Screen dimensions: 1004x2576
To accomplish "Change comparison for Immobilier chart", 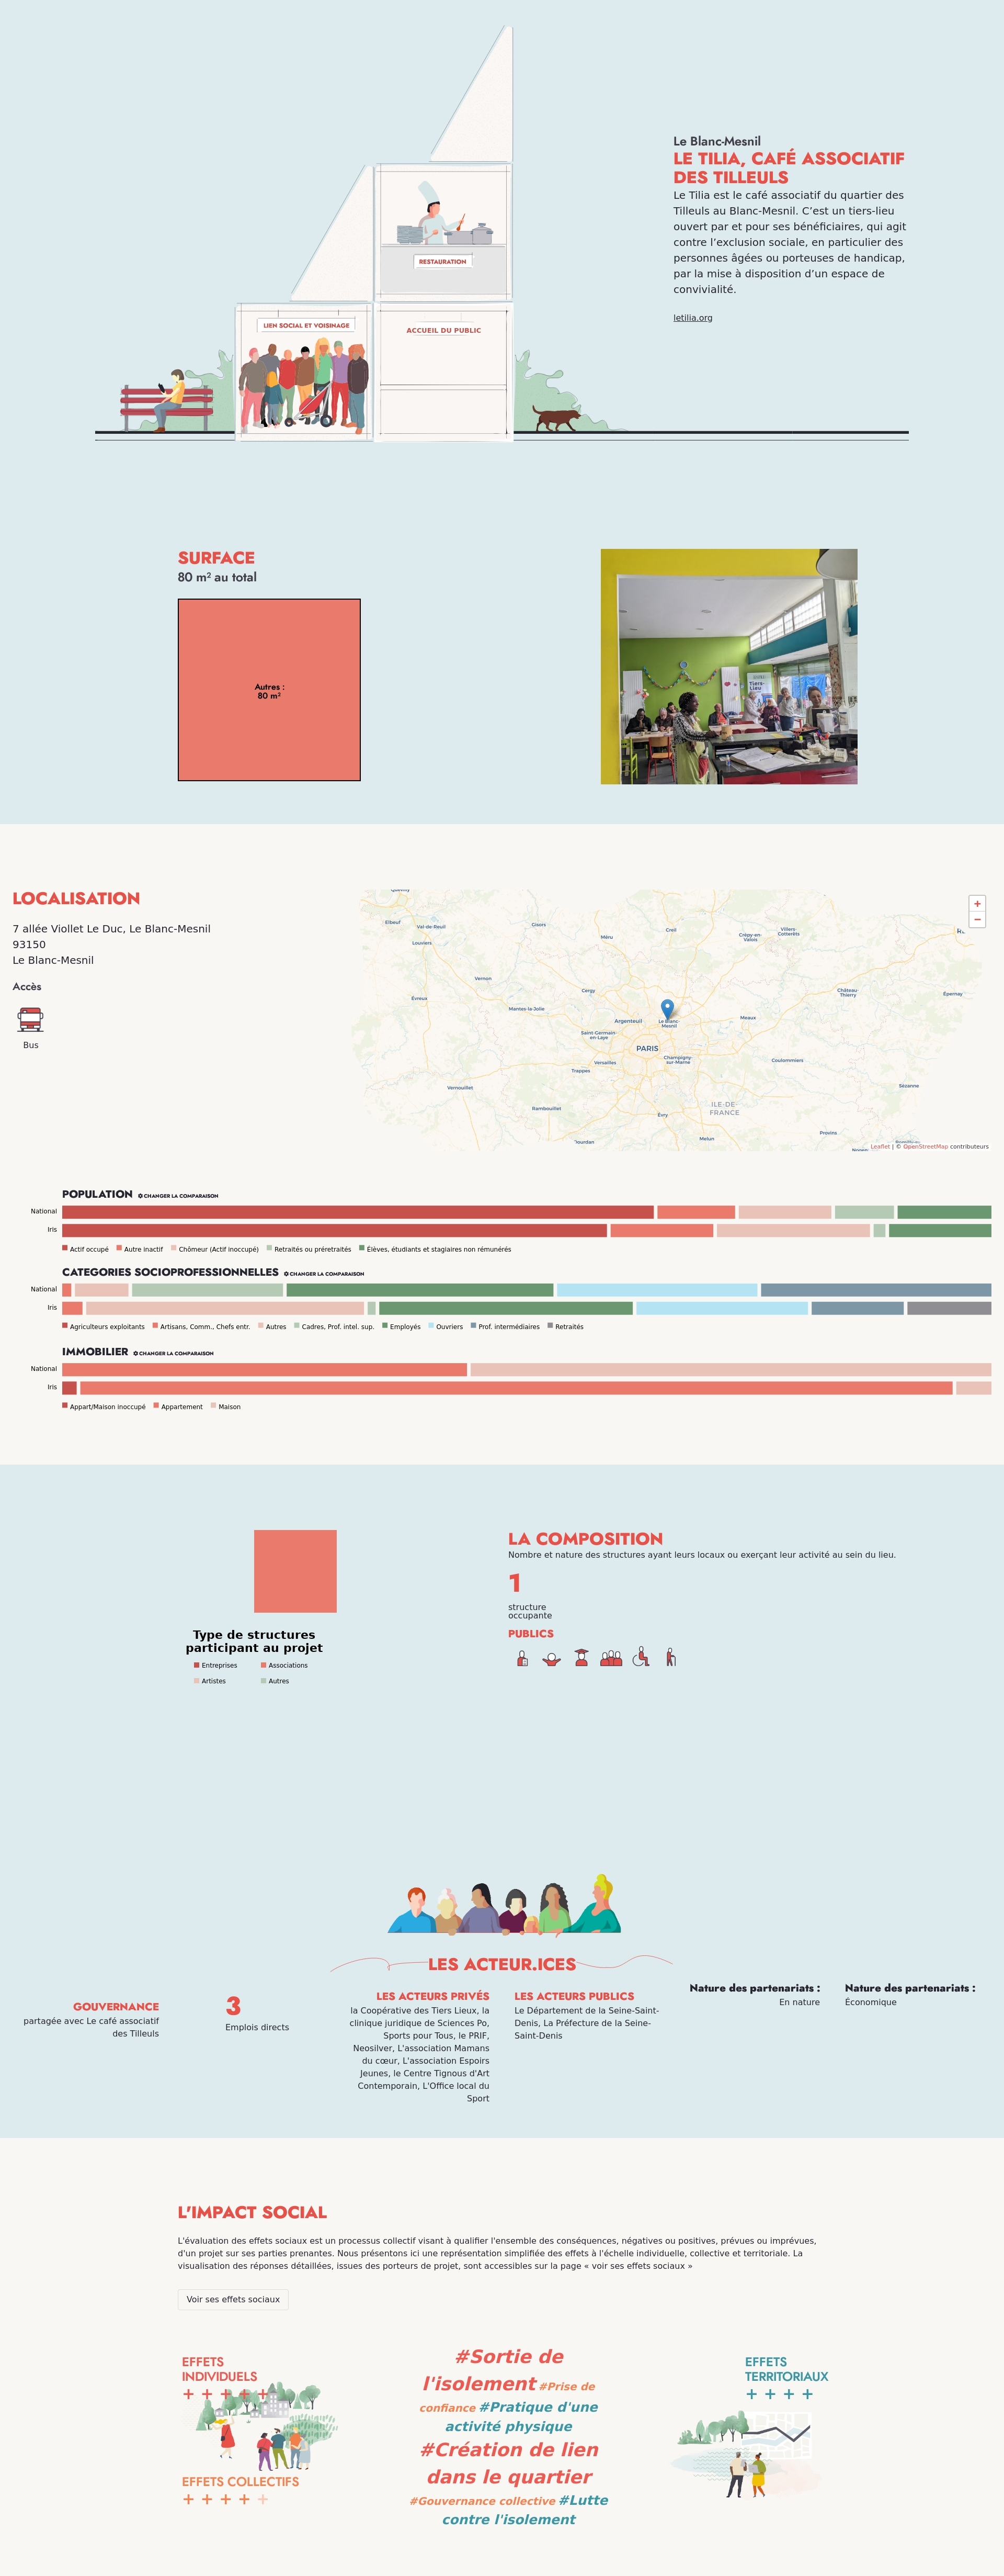I will [x=174, y=1353].
